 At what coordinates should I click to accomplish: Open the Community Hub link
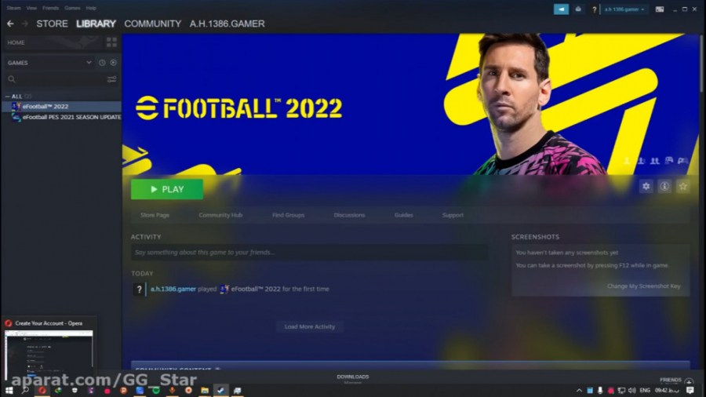coord(220,215)
